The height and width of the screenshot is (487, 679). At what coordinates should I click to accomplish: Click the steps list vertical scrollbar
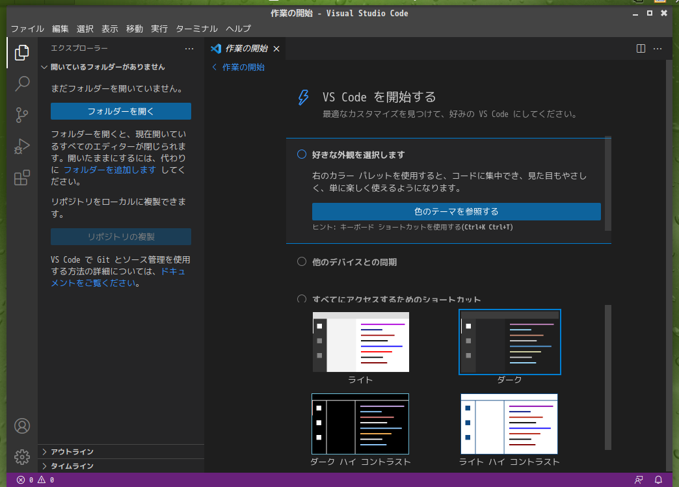coord(608,184)
